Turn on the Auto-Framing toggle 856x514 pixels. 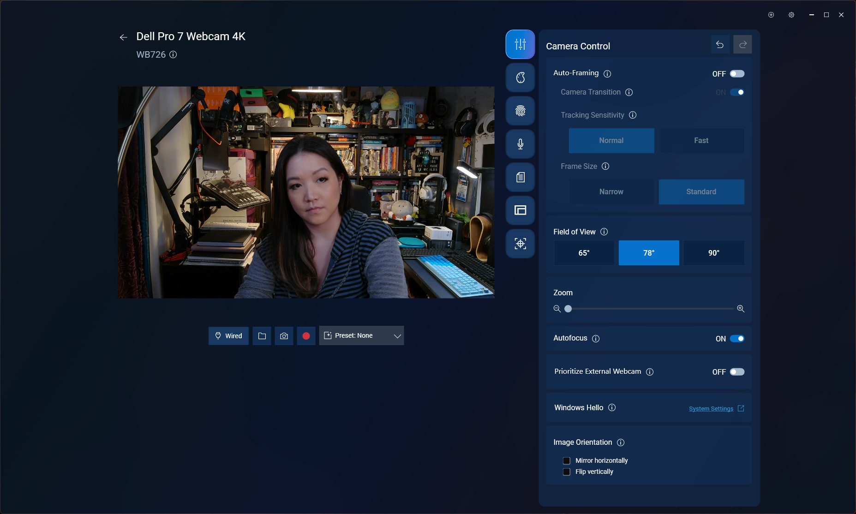737,74
